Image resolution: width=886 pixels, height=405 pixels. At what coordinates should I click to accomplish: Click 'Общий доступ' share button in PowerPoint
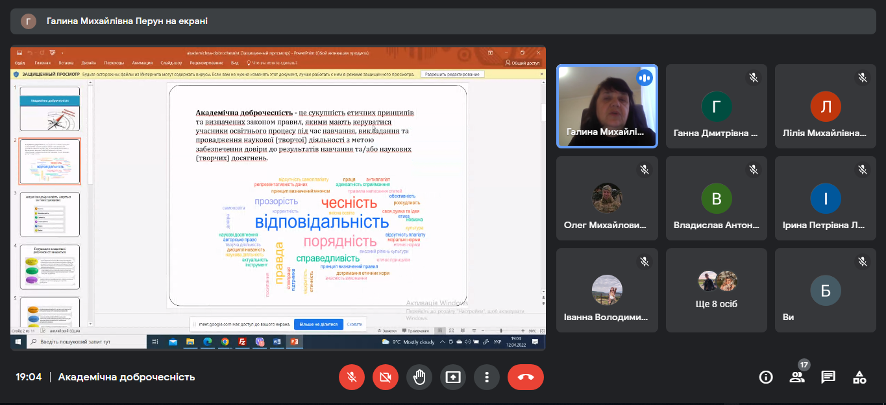pyautogui.click(x=523, y=63)
